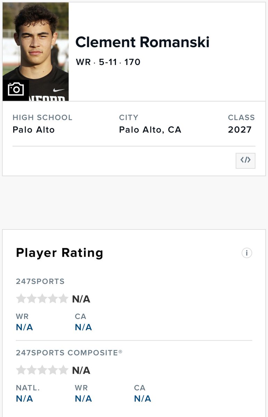Click the embed code icon button
The image size is (268, 417).
(x=245, y=161)
